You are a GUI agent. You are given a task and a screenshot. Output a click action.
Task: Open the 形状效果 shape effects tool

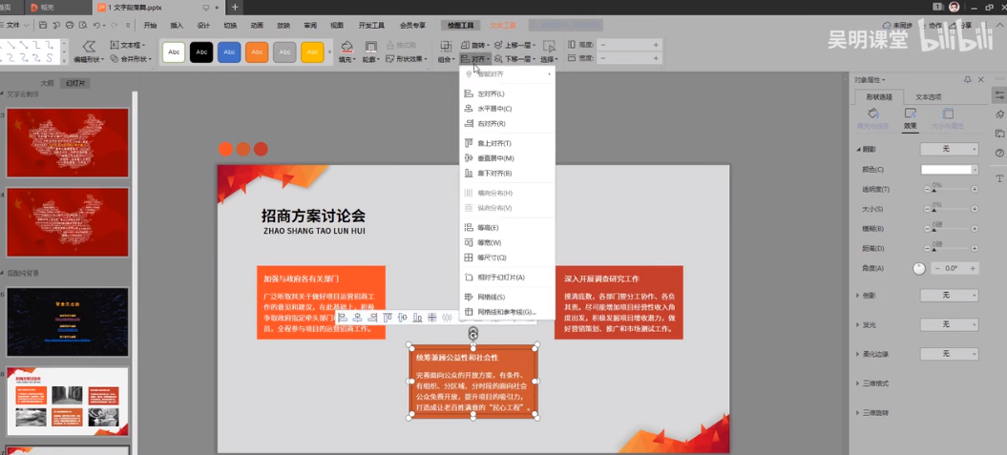point(408,58)
